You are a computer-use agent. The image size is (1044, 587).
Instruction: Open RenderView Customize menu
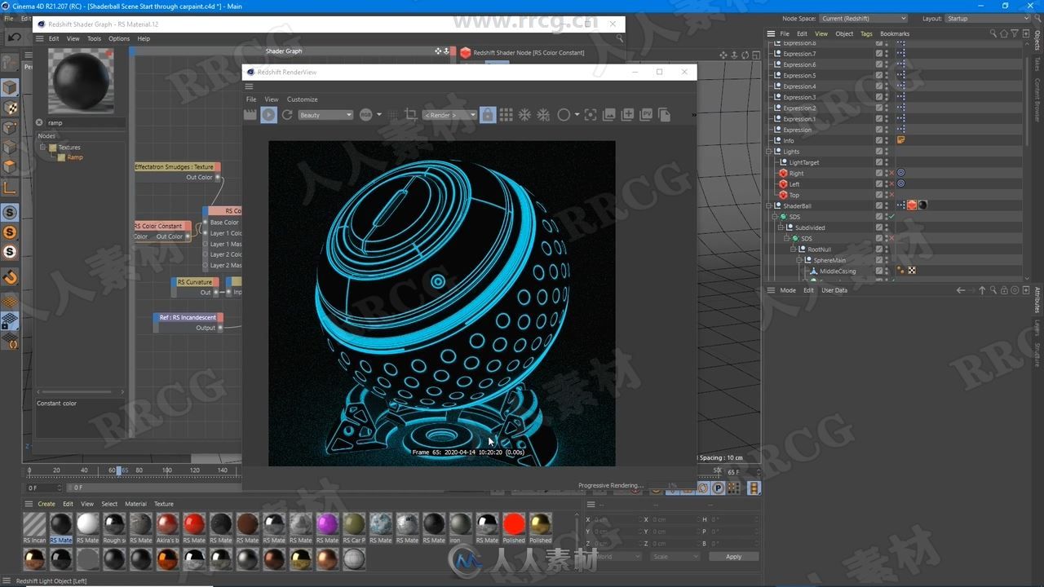pyautogui.click(x=302, y=99)
